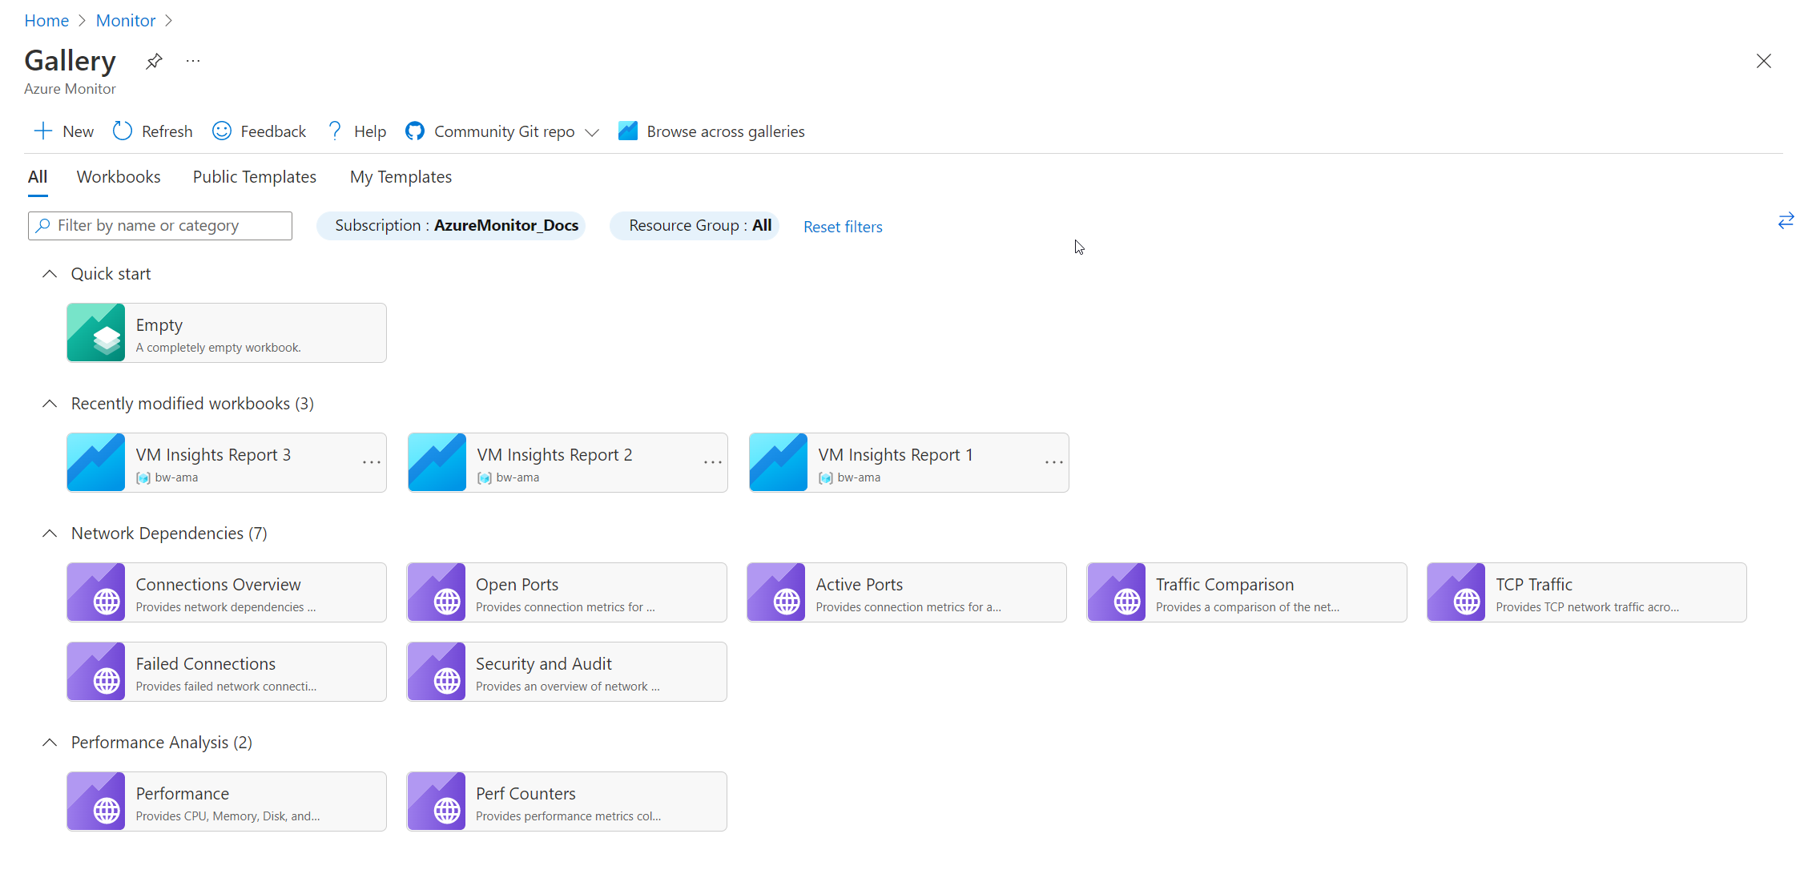Switch to the Public Templates tab
The width and height of the screenshot is (1804, 870).
254,176
